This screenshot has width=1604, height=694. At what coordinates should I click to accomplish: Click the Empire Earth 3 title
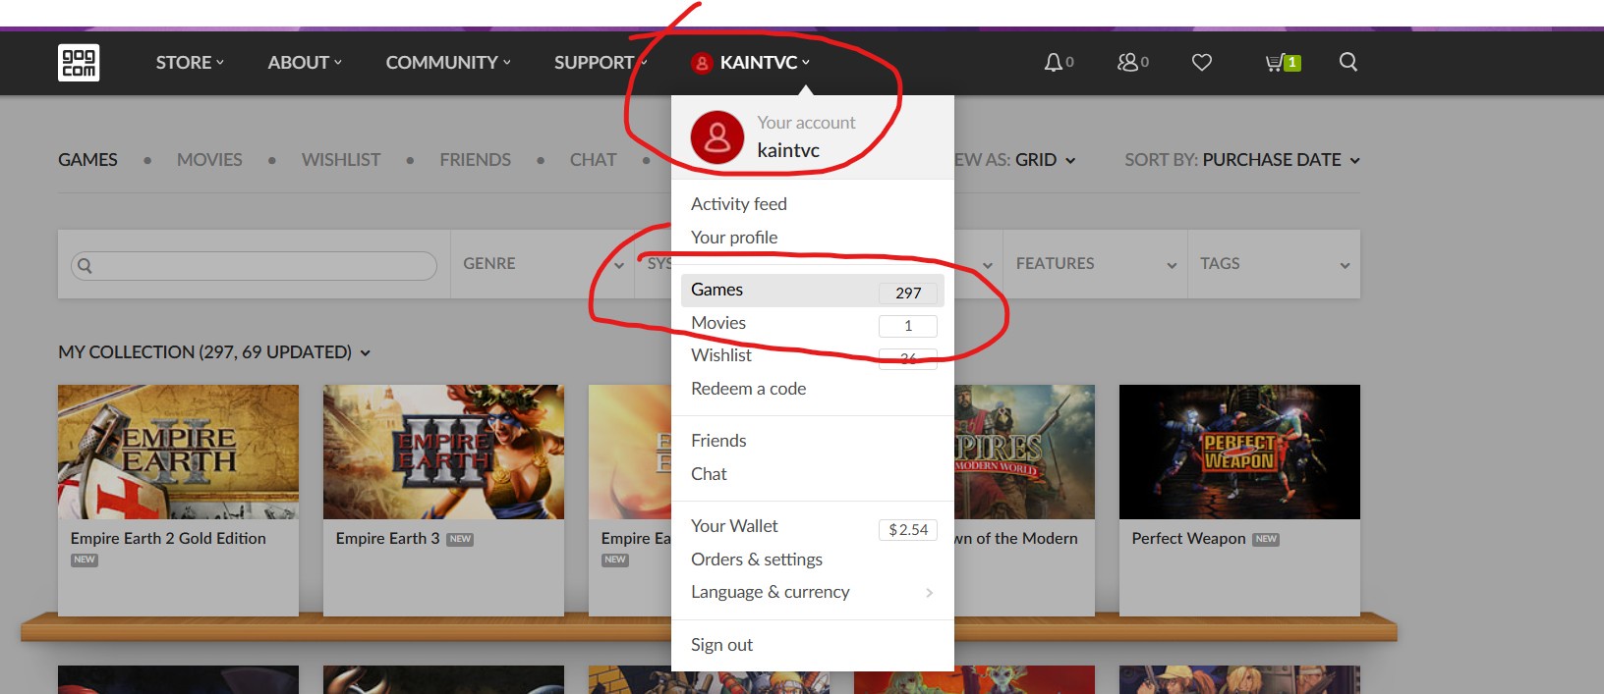point(387,539)
